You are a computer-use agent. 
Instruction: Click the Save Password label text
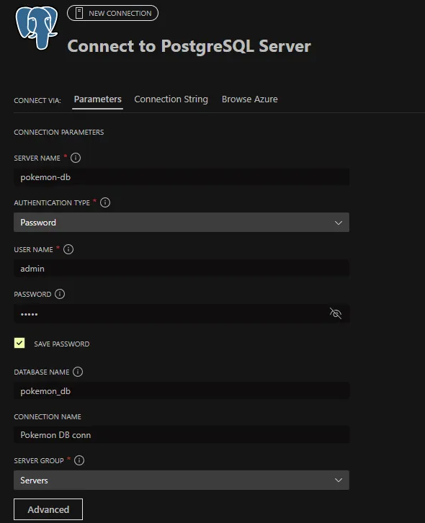(62, 344)
